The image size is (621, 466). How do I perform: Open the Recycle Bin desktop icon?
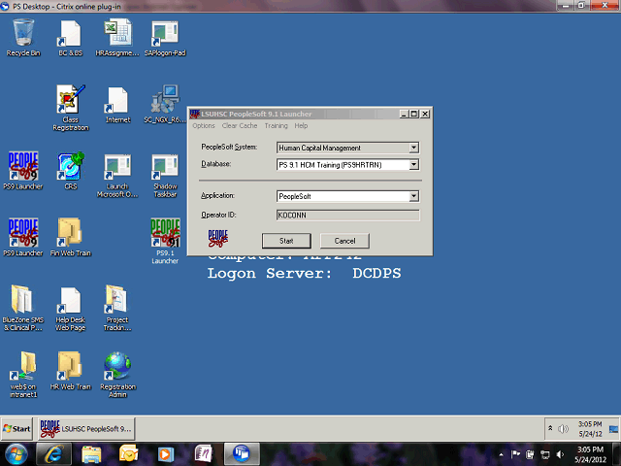click(23, 38)
